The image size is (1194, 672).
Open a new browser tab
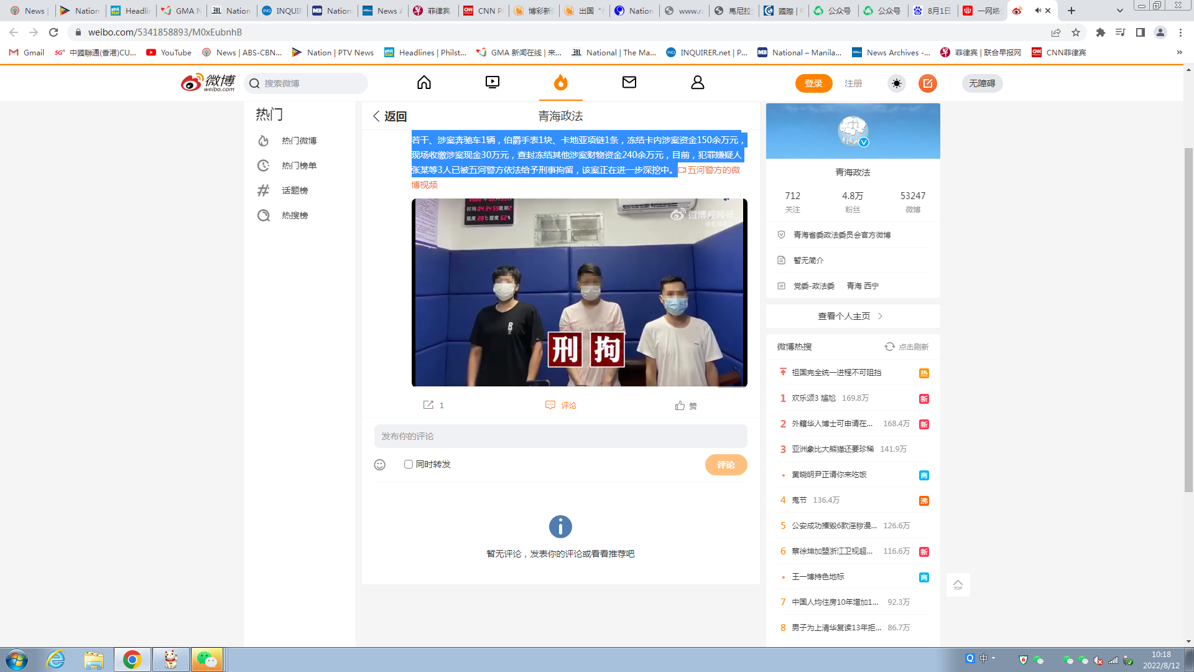[x=1071, y=11]
